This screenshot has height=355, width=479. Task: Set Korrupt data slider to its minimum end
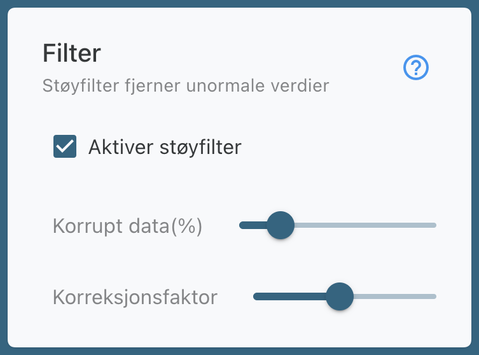(240, 225)
